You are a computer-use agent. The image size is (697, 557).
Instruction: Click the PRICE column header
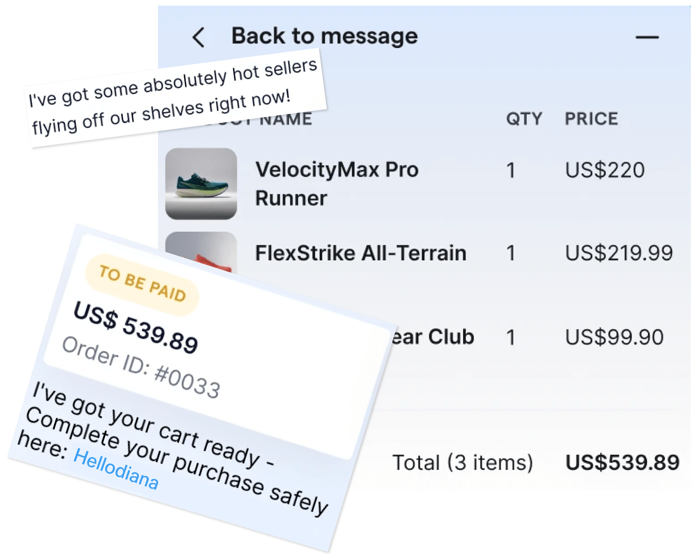click(591, 119)
